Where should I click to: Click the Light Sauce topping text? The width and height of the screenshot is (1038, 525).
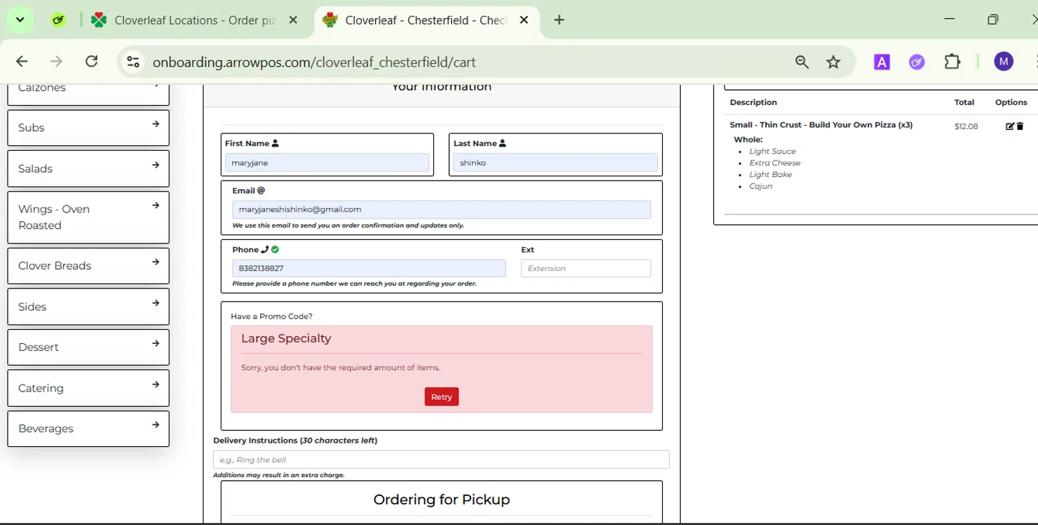[772, 151]
